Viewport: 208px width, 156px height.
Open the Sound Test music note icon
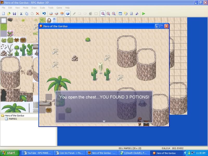pos(137,14)
